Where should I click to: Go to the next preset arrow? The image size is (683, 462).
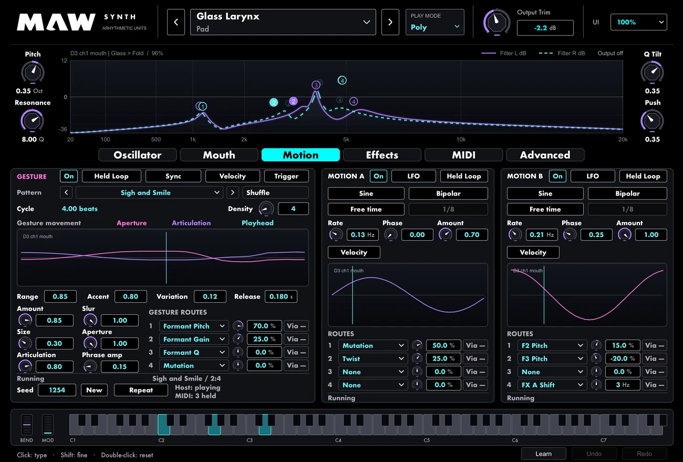pos(390,22)
